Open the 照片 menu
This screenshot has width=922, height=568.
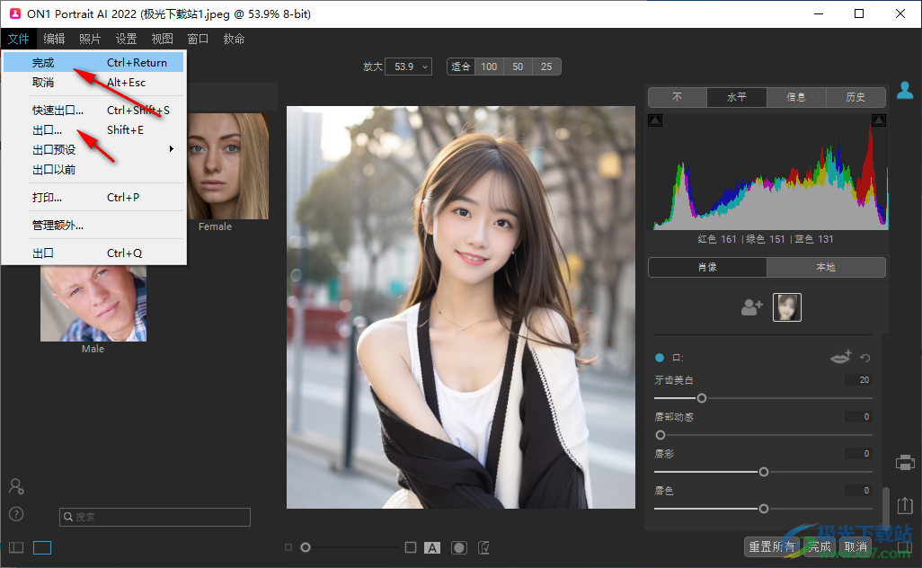pos(90,39)
